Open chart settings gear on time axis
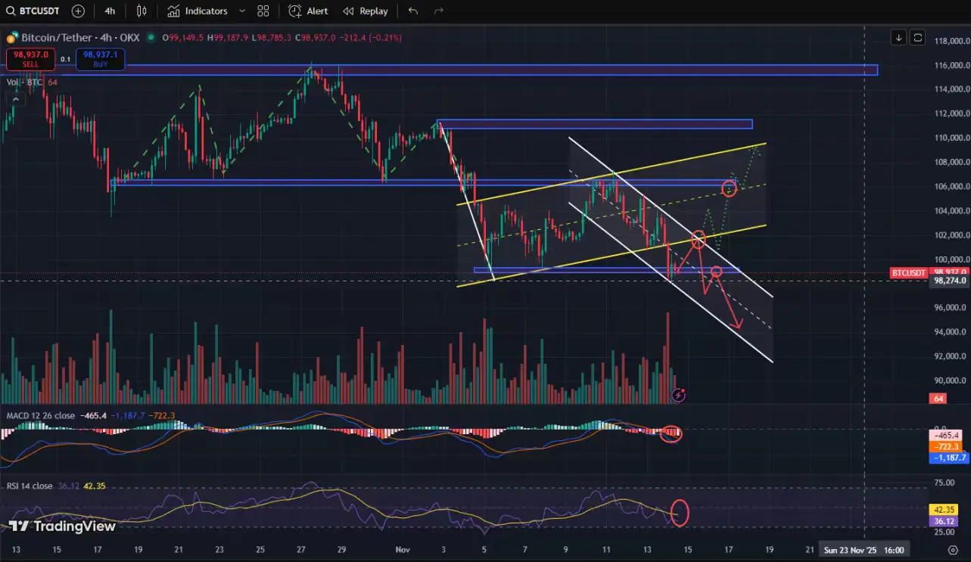The height and width of the screenshot is (562, 971). click(x=952, y=550)
